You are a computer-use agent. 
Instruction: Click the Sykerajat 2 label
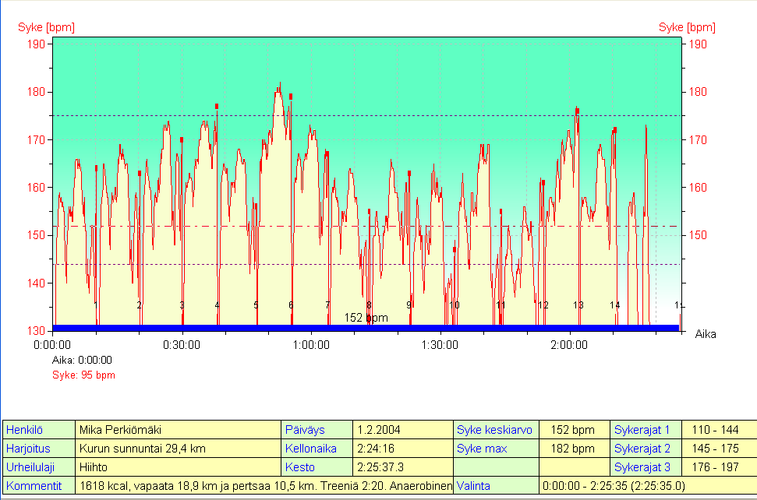tap(642, 449)
